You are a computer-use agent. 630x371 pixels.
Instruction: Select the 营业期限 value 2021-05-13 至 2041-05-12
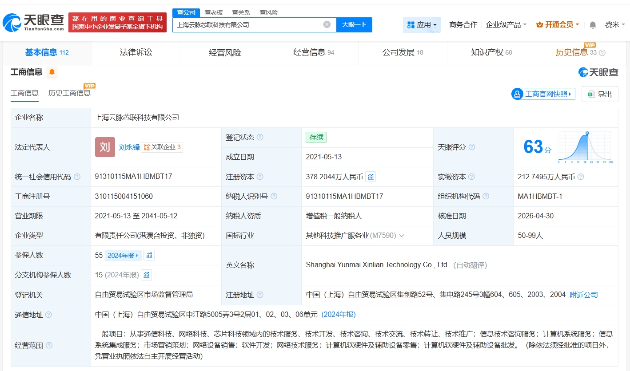click(x=136, y=216)
